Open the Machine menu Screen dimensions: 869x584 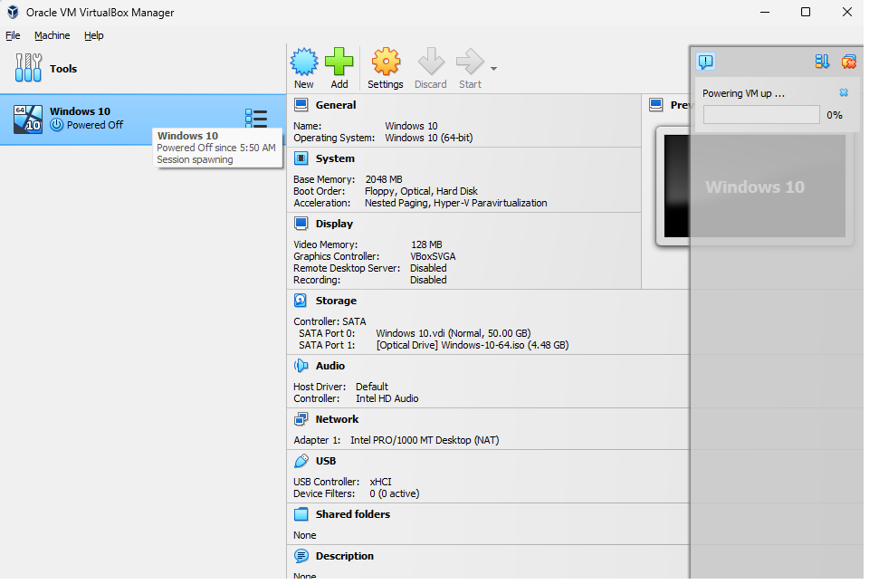click(53, 35)
